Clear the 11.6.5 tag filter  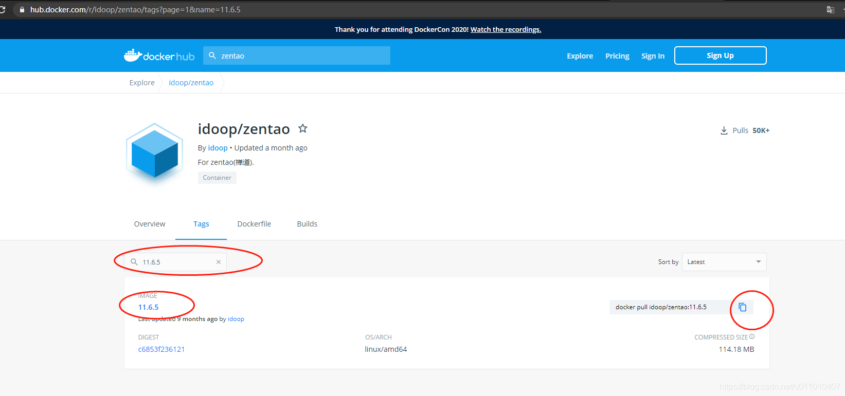point(219,262)
